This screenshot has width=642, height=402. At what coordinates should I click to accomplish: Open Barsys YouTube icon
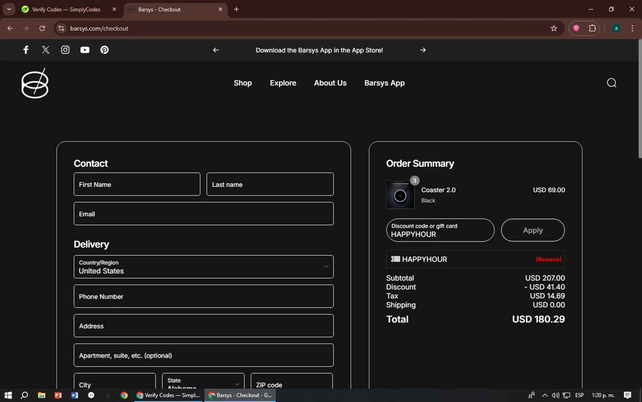point(85,50)
